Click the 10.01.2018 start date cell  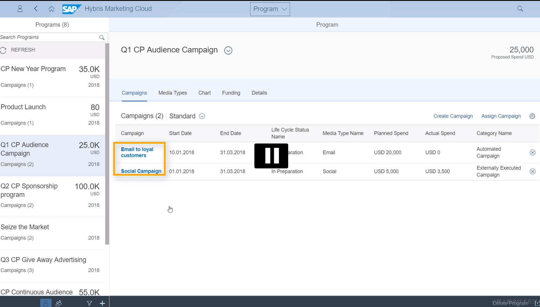182,152
